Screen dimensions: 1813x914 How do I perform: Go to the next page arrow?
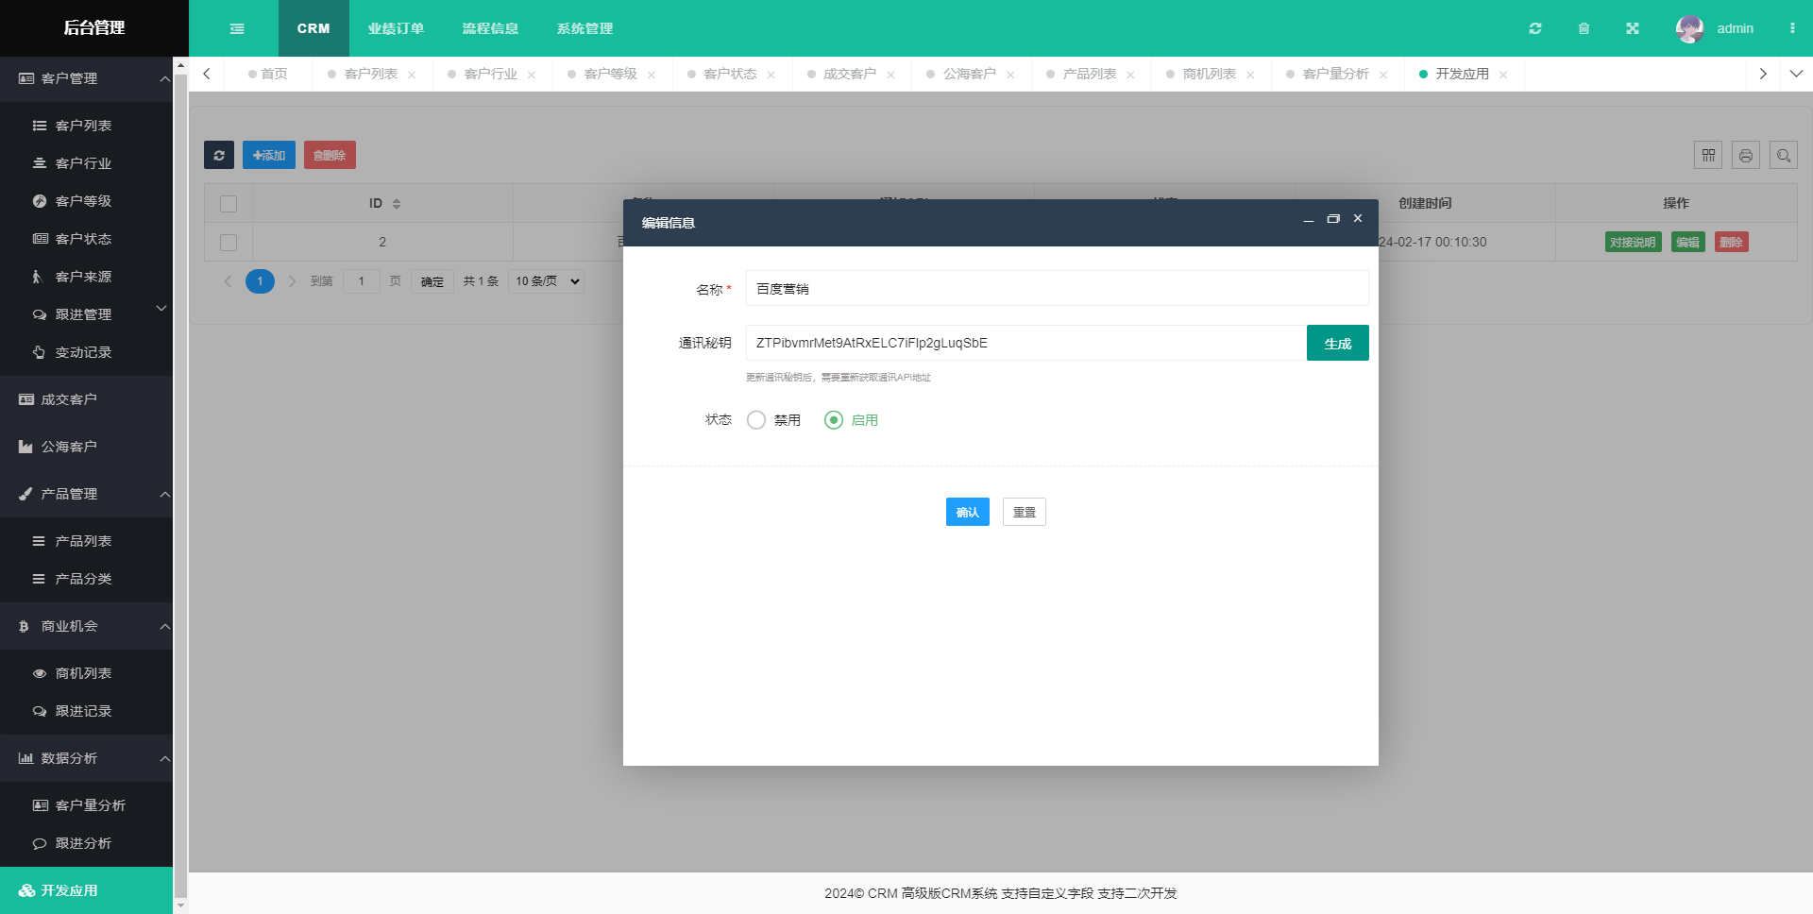(x=292, y=281)
